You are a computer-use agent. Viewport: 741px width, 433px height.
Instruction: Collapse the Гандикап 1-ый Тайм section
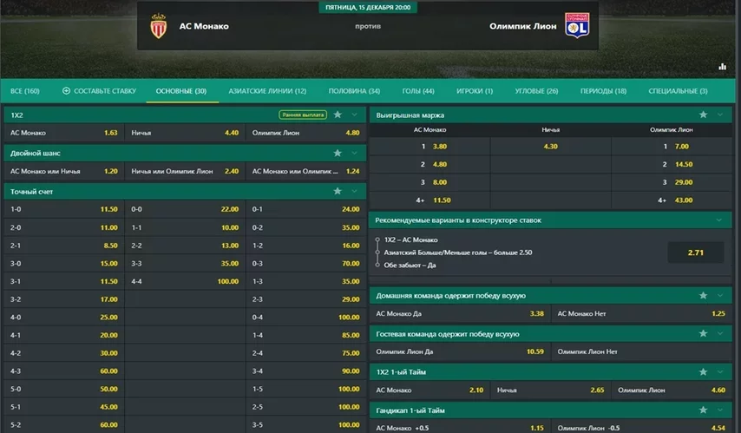[x=720, y=410]
